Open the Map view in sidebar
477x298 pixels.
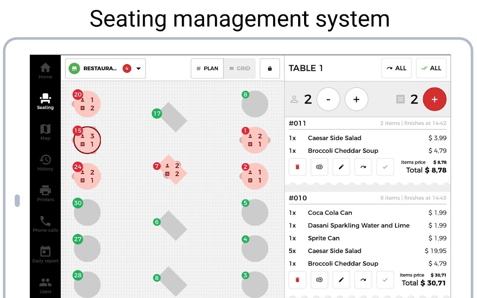pos(45,132)
